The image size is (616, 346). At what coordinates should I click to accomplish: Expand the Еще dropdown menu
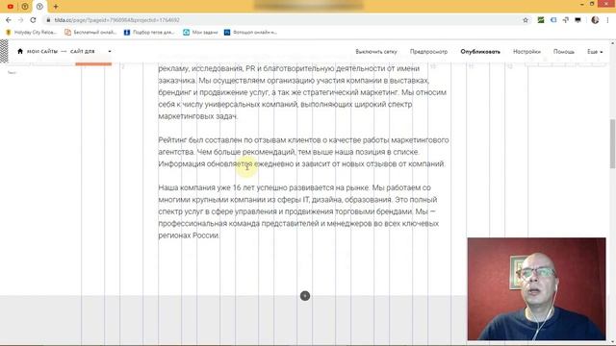pos(595,51)
